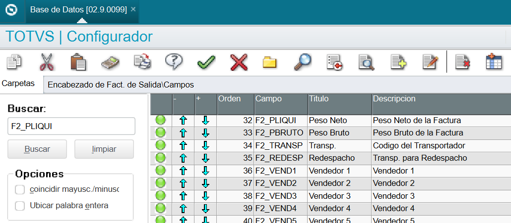Click Codigo del Transportador description
The width and height of the screenshot is (511, 223).
(441, 146)
